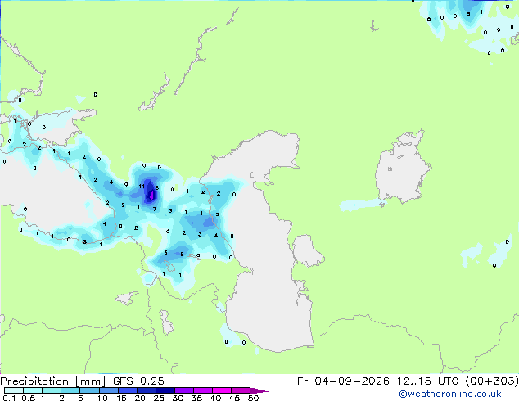Open the weatheronline.co.uk copyright link
Viewport: 519px width, 401px height.
tap(450, 394)
